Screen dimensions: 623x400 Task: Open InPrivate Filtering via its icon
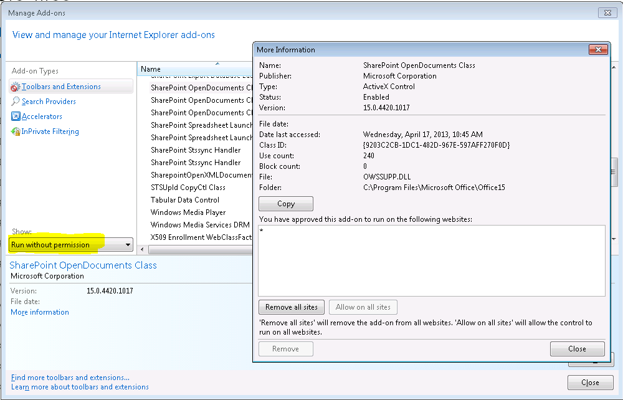point(16,131)
